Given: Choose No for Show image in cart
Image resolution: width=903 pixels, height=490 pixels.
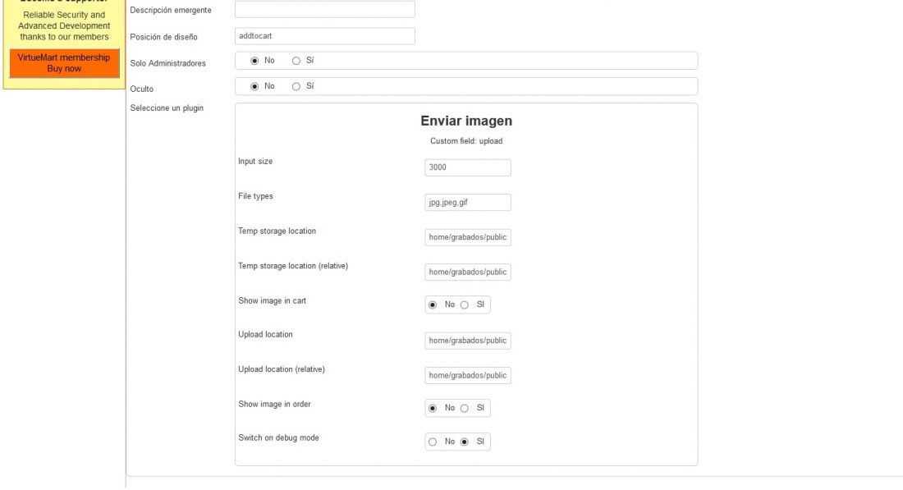Looking at the screenshot, I should pos(433,305).
